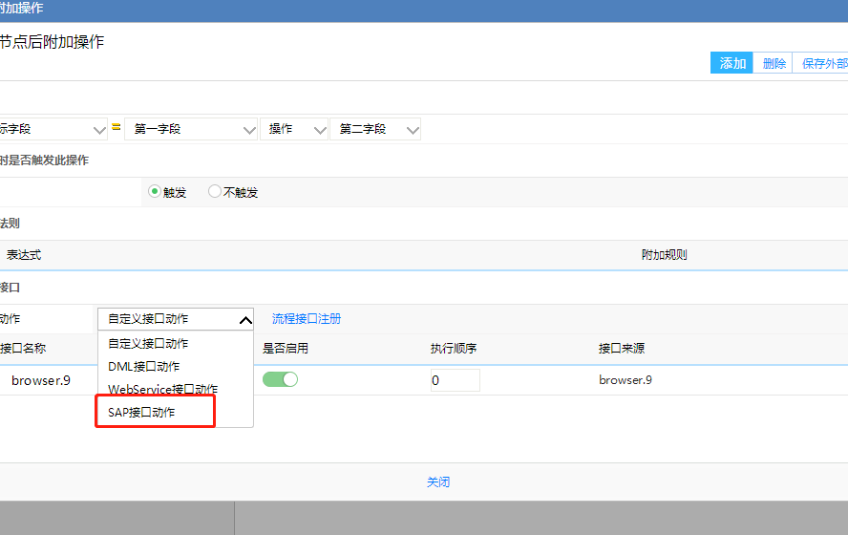Select the 不触发 radio button
Image resolution: width=848 pixels, height=535 pixels.
click(215, 191)
